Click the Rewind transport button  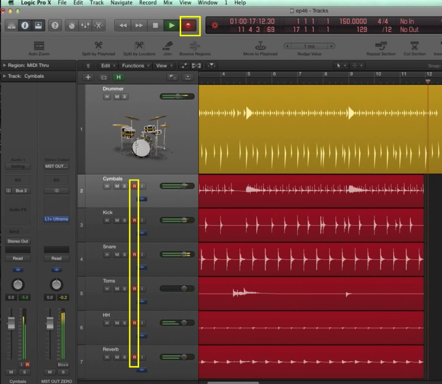click(x=123, y=26)
